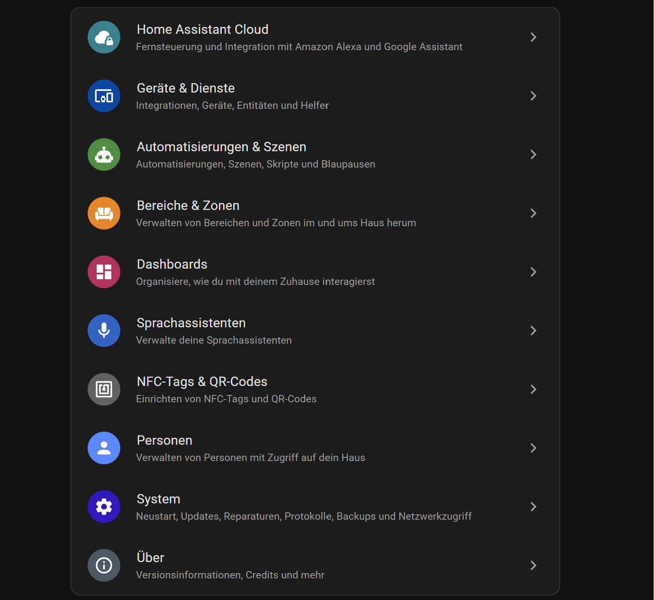
Task: Click 'Integrationen, Geräte, Entitäten und Helfer' text
Action: (x=232, y=106)
